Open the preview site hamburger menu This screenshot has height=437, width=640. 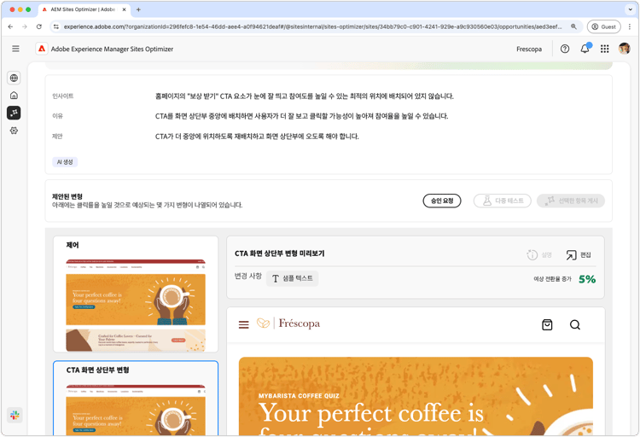click(x=244, y=324)
